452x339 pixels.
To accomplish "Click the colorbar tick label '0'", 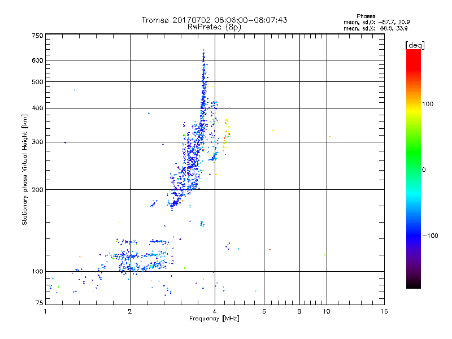I will [x=423, y=170].
